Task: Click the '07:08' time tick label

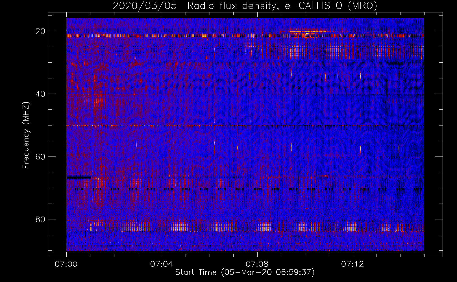Action: click(257, 264)
